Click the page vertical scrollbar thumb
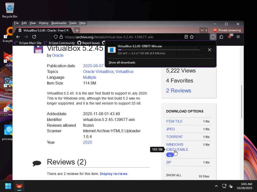 click(x=242, y=102)
